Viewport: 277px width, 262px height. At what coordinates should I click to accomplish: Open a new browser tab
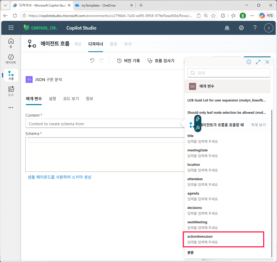141,5
